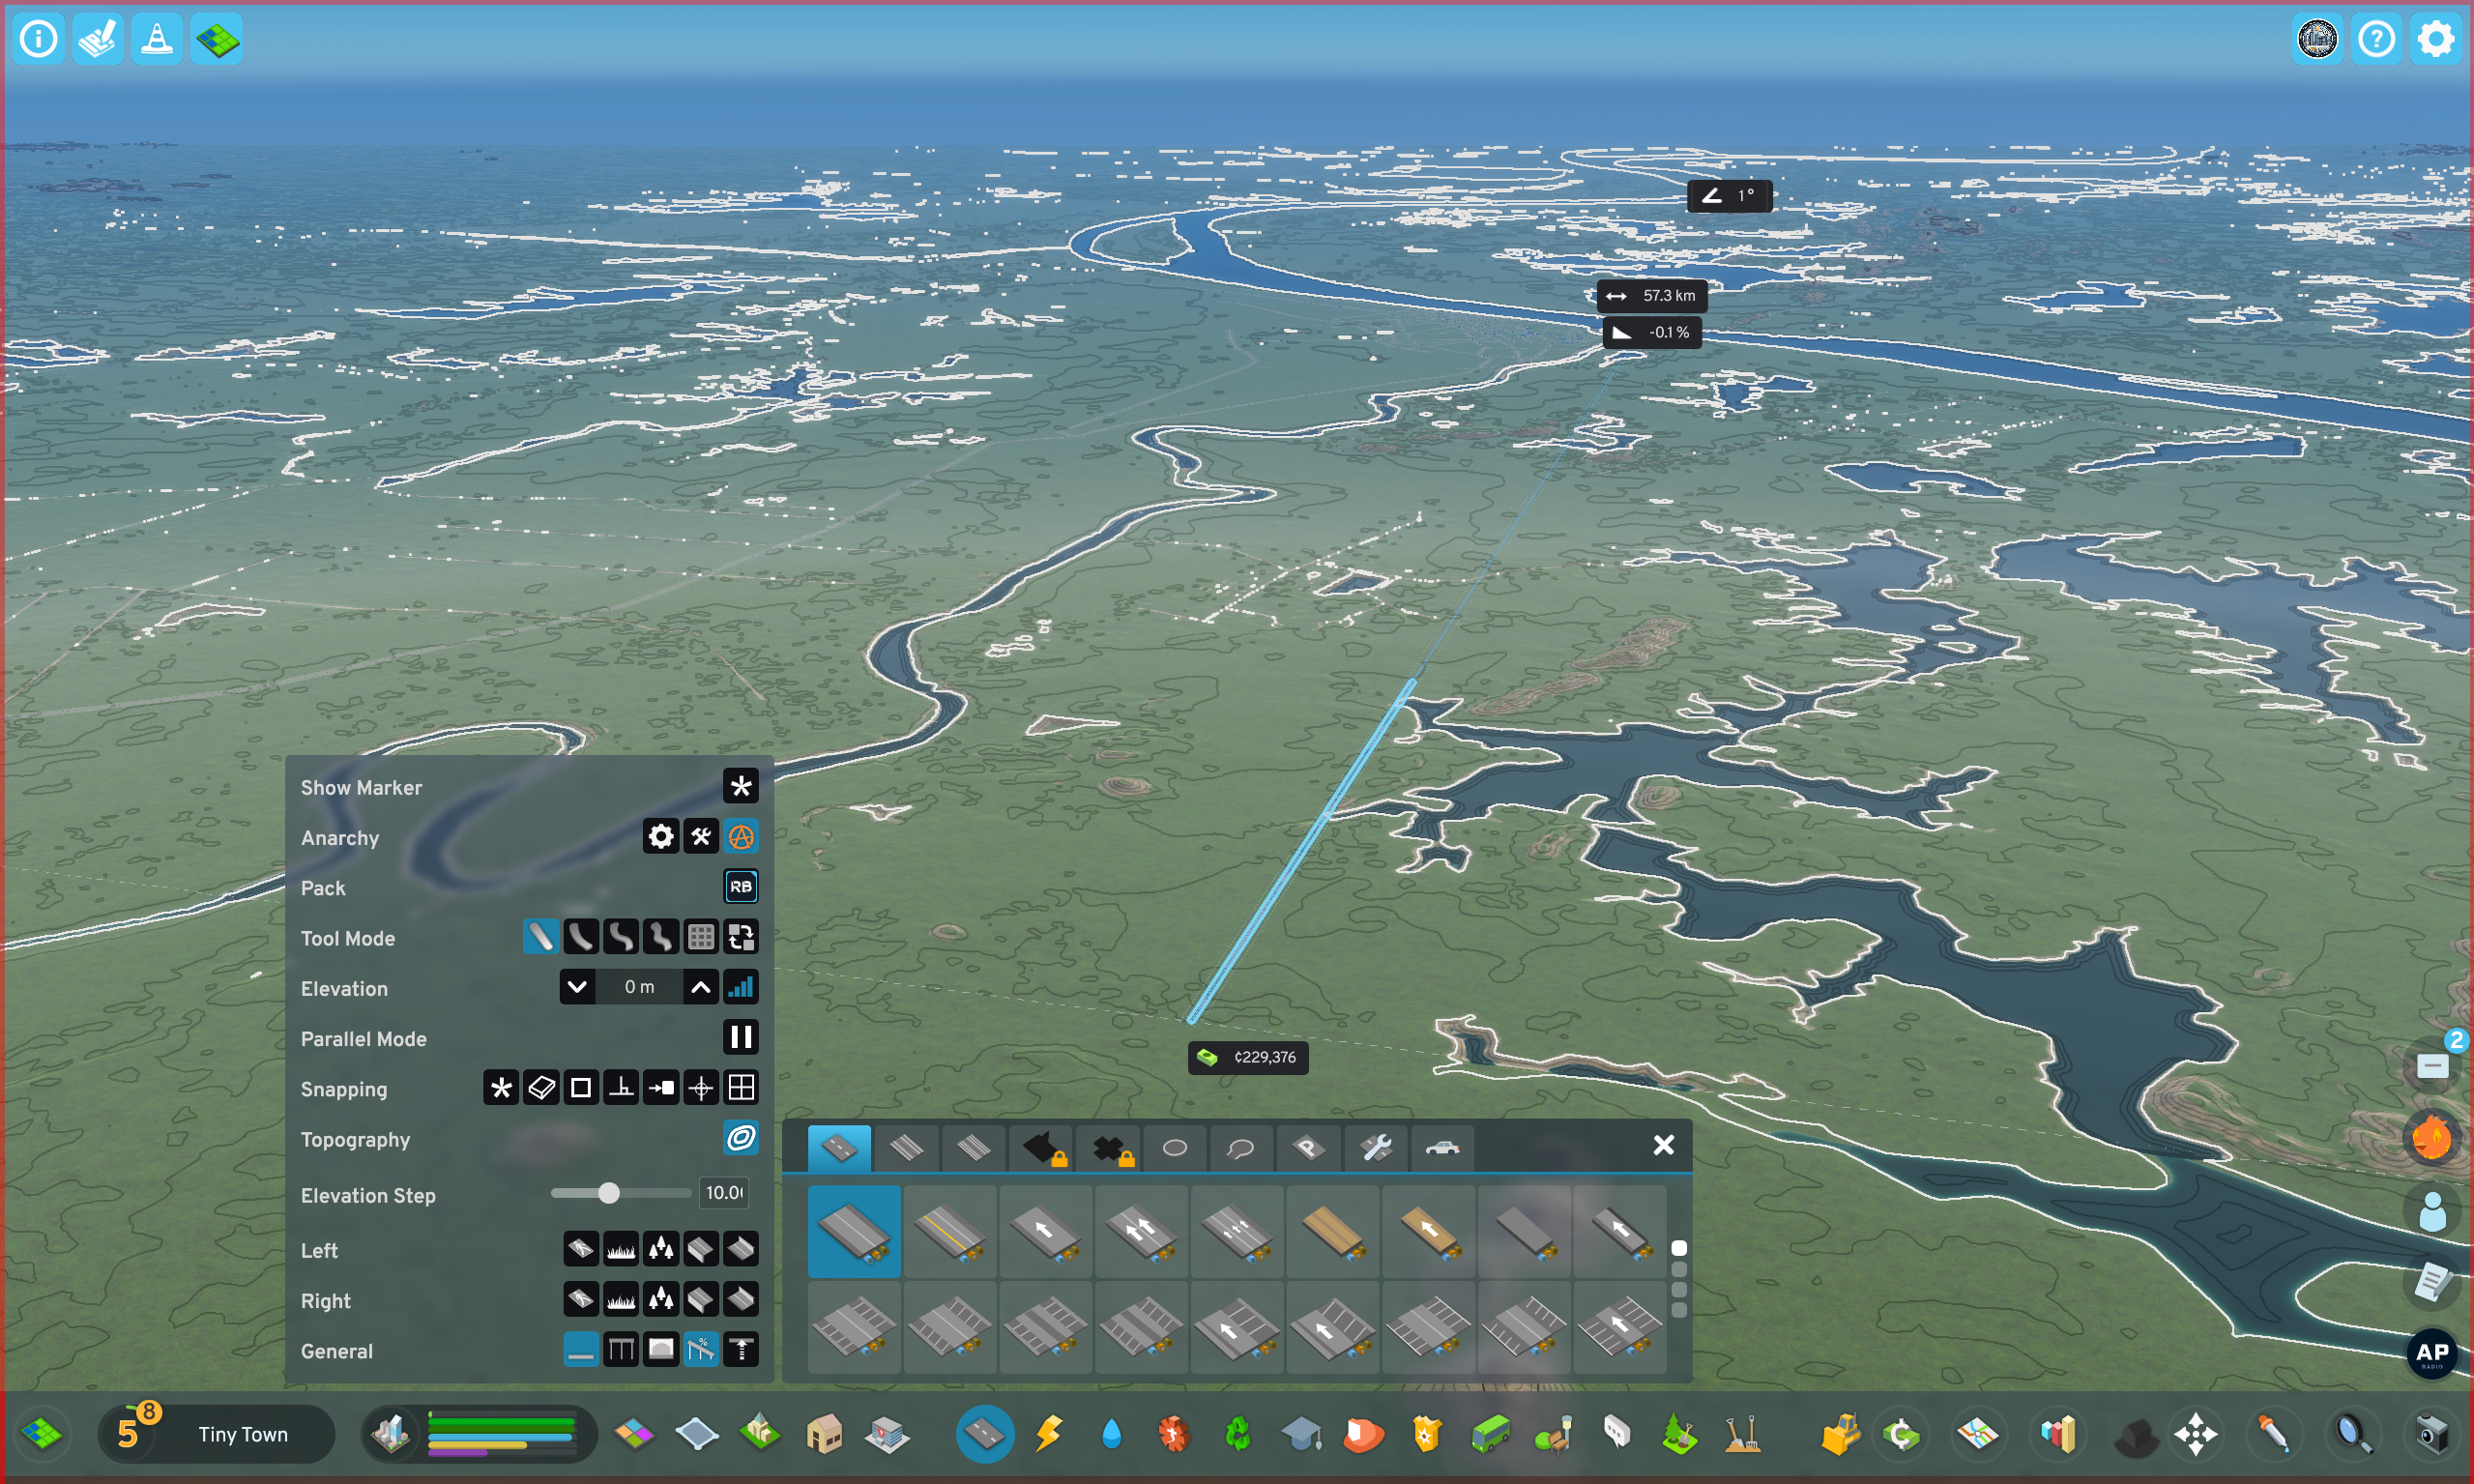Select elevated pillars General option
Image resolution: width=2474 pixels, height=1484 pixels.
pos(620,1349)
